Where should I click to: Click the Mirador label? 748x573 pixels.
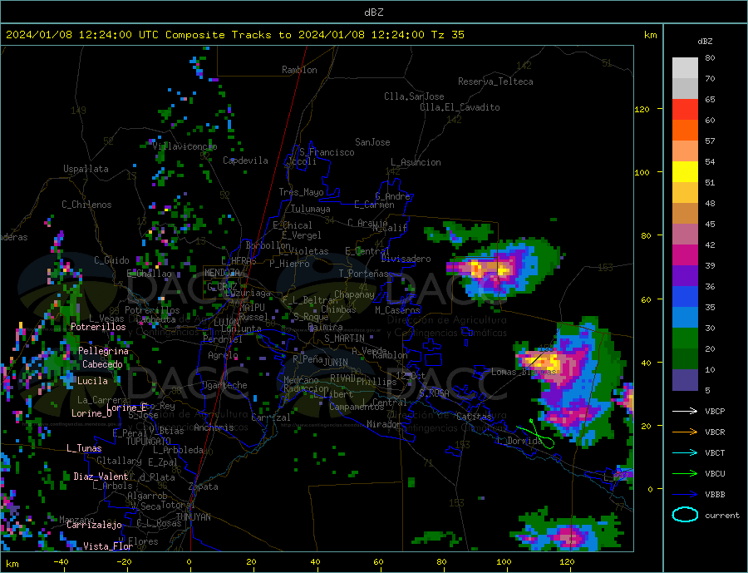[x=384, y=424]
